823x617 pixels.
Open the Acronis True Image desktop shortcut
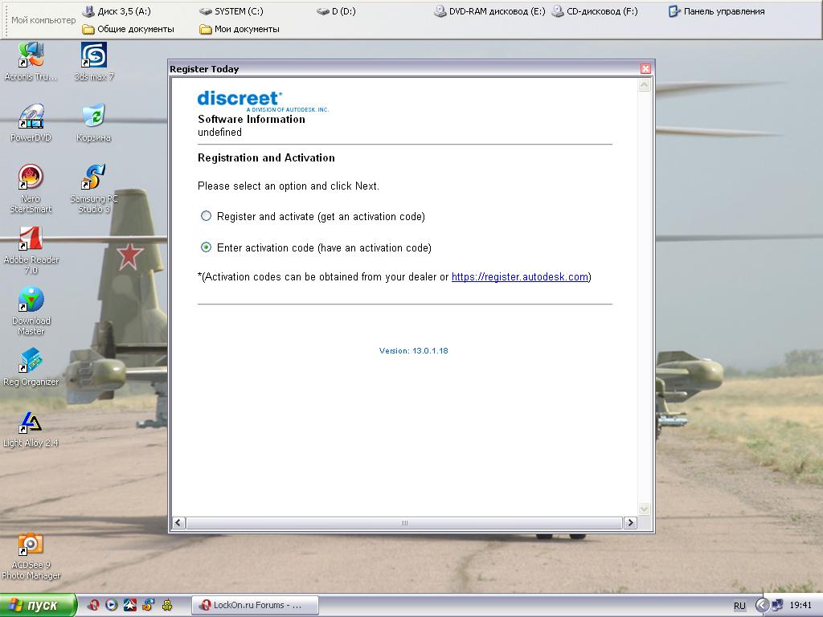click(31, 61)
